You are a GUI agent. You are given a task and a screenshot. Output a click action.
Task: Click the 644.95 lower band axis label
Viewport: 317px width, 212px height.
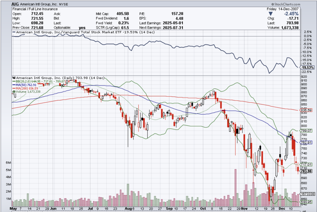[x=306, y=202]
